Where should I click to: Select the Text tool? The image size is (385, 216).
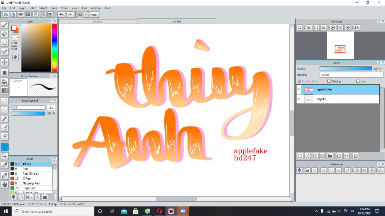(x=5, y=147)
